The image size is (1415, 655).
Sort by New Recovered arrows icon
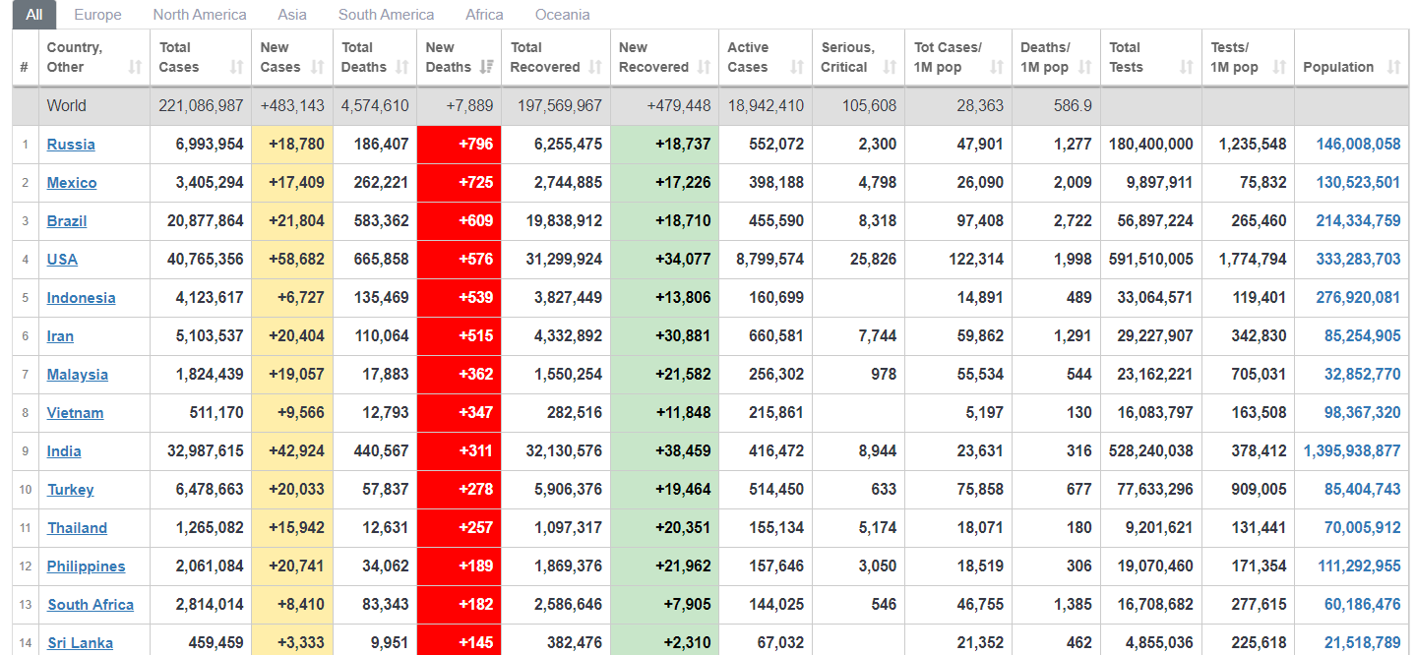(704, 68)
